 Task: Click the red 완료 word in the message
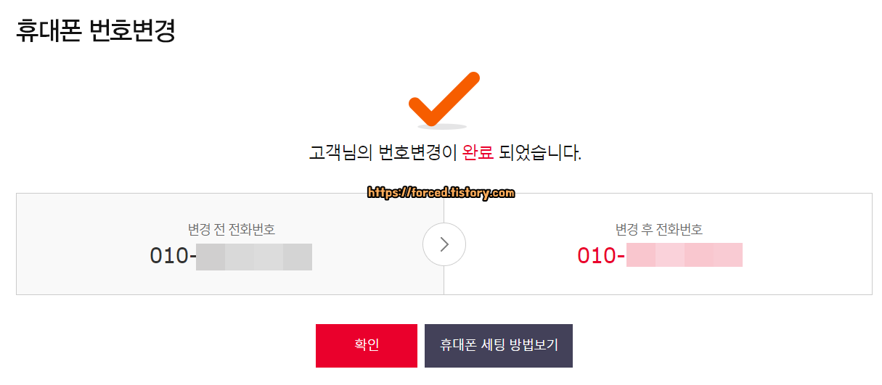coord(478,153)
